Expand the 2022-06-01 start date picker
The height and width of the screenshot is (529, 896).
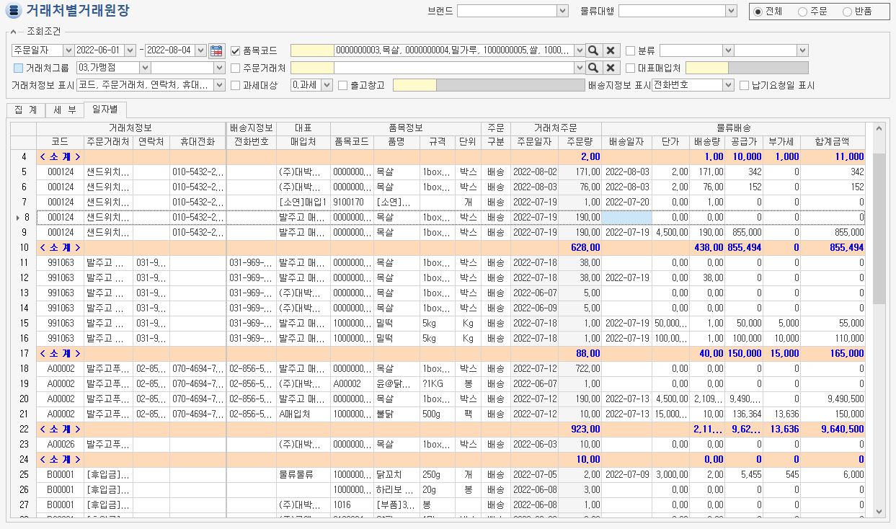point(130,50)
